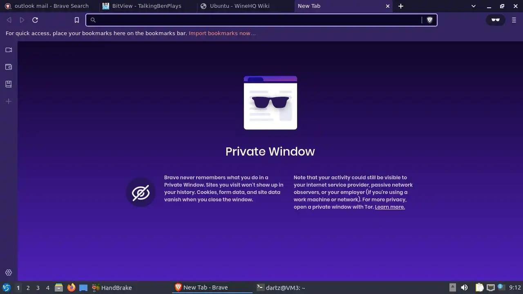This screenshot has width=523, height=294.
Task: Switch to the Ubuntu - WineHQ Wiki tab
Action: tap(245, 6)
